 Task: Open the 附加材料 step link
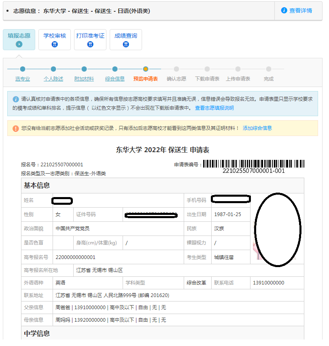[x=84, y=79]
